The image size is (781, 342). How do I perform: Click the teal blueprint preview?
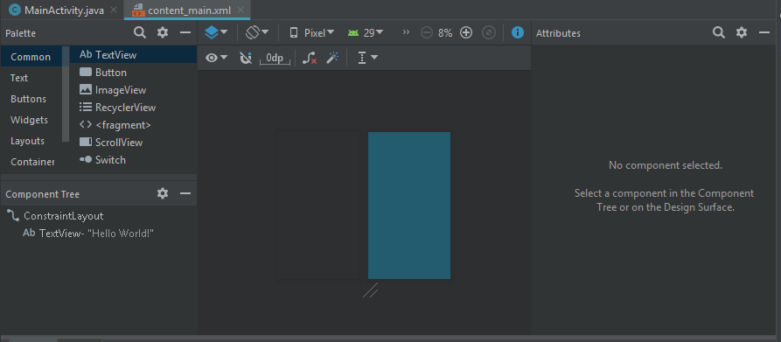point(409,205)
